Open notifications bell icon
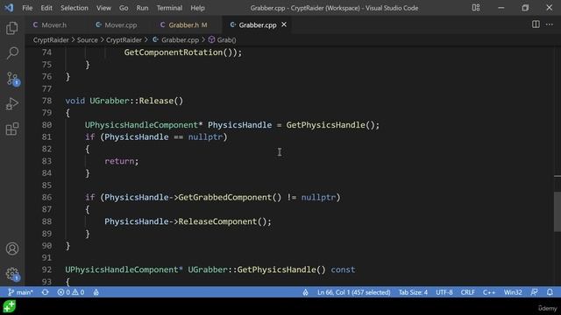This screenshot has height=315, width=561. click(x=550, y=292)
